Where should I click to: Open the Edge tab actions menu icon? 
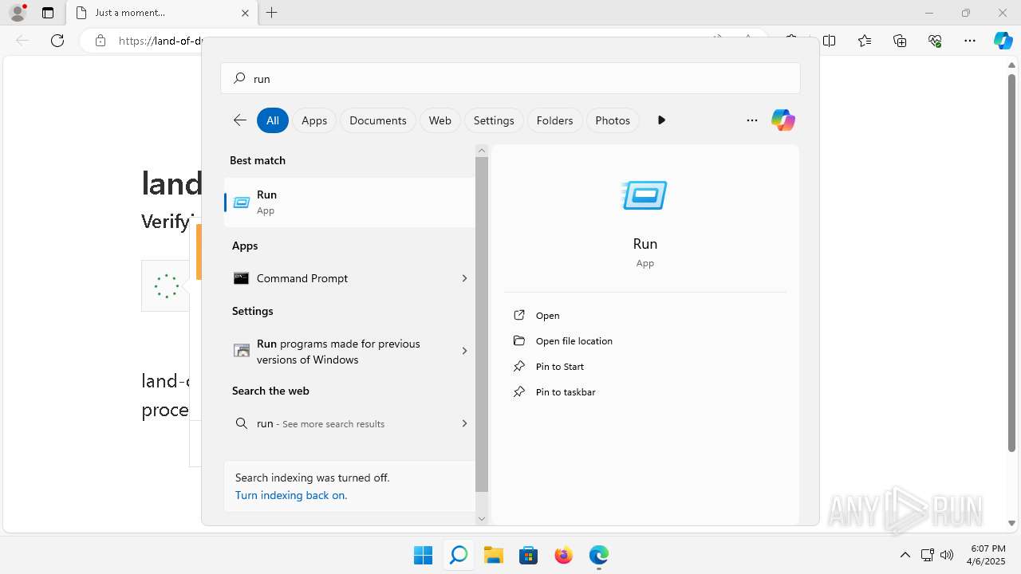click(x=47, y=13)
